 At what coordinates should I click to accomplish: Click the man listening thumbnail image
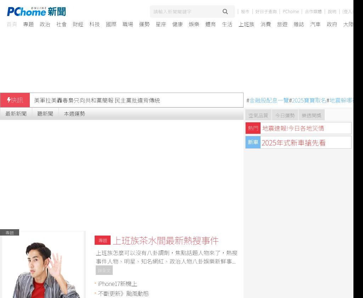(x=43, y=266)
